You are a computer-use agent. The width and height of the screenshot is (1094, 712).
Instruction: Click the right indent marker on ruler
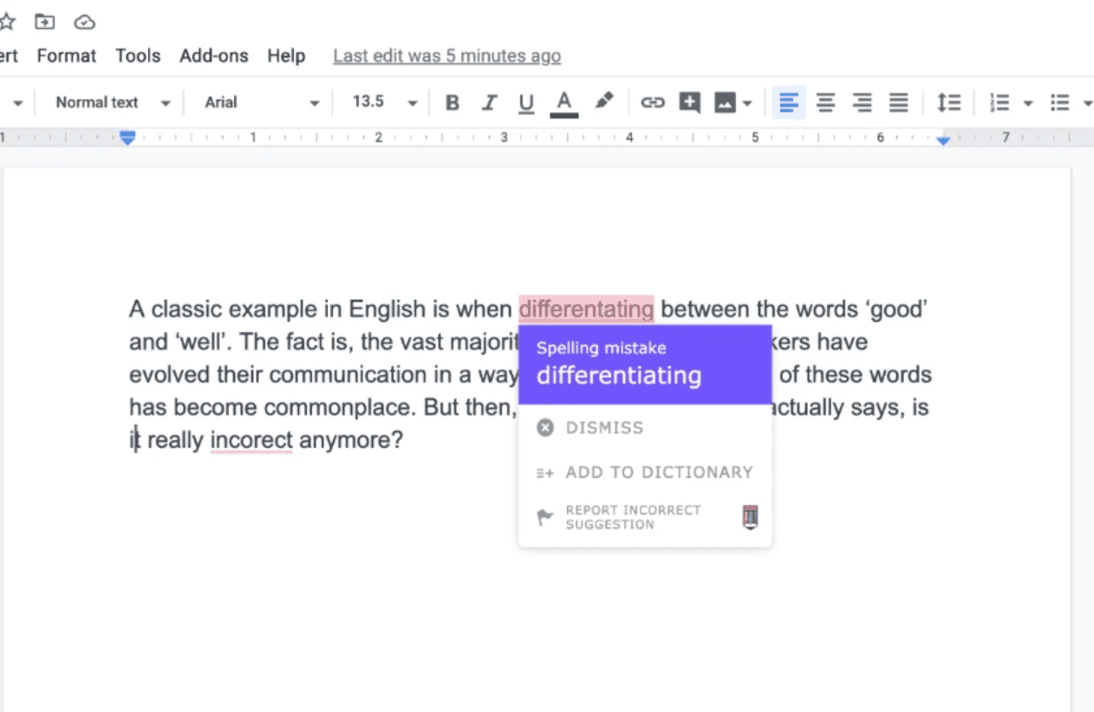point(943,140)
